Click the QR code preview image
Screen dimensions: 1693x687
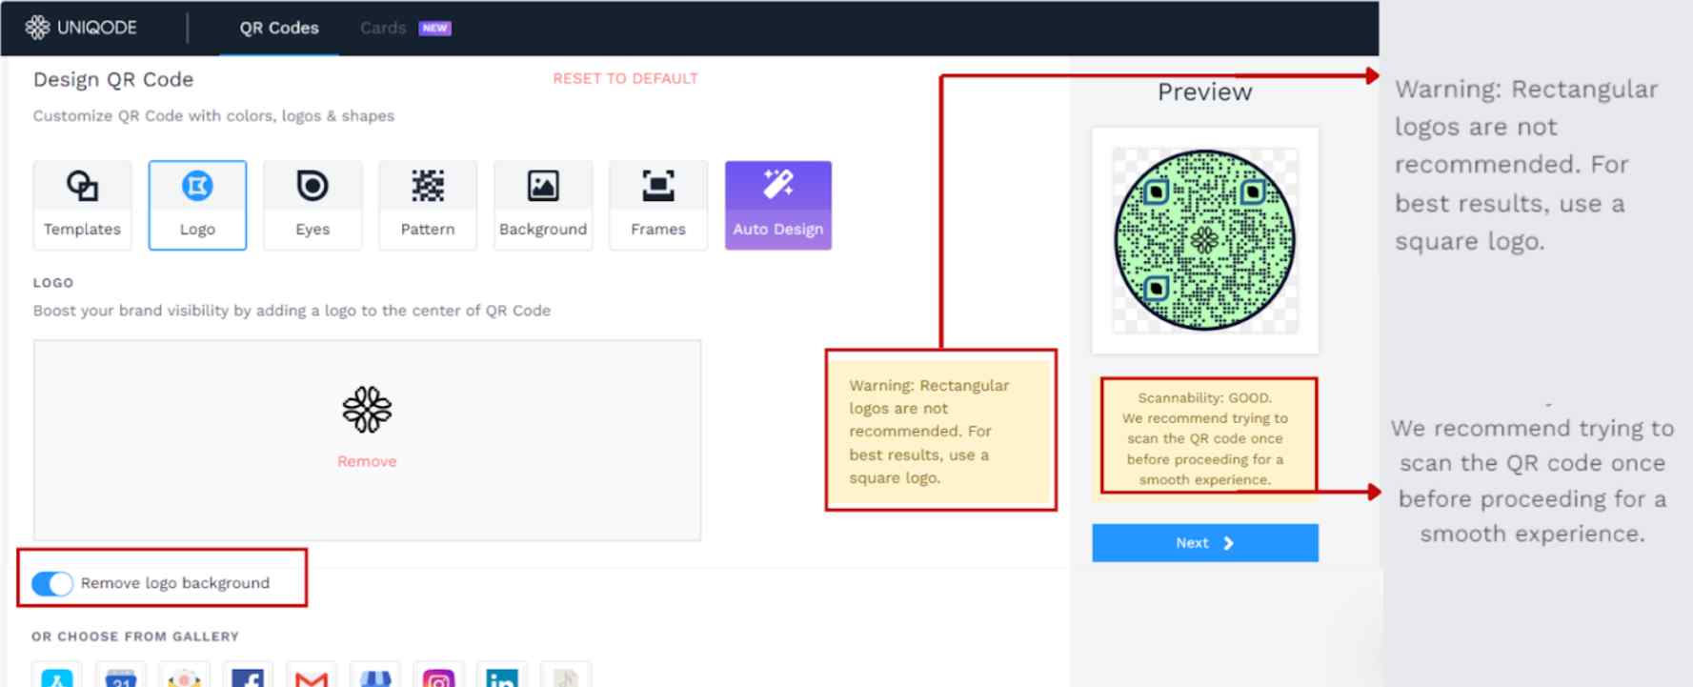point(1205,240)
